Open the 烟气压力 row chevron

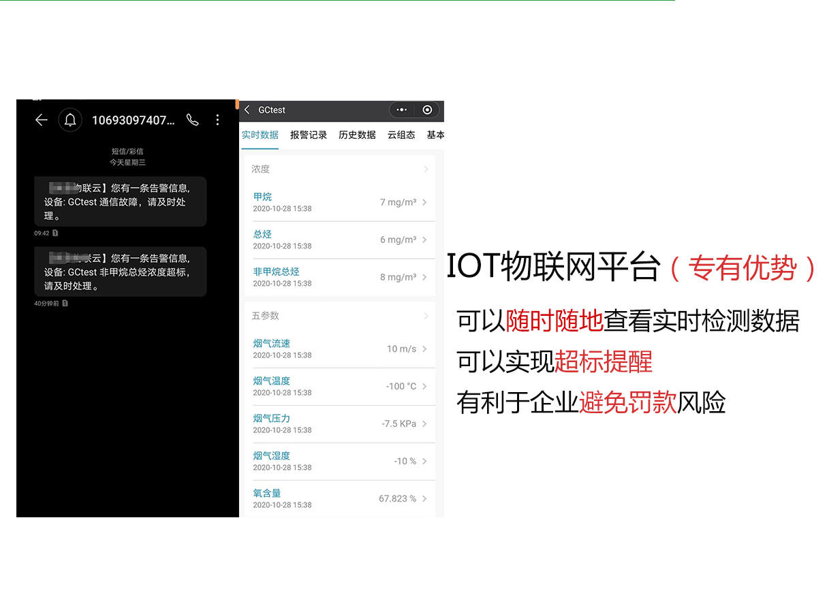[x=424, y=423]
